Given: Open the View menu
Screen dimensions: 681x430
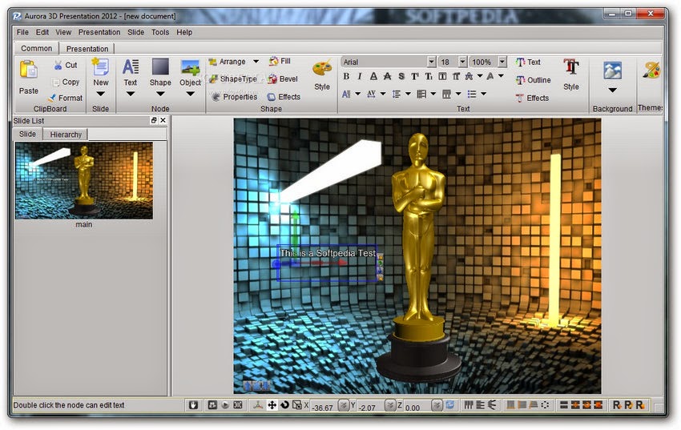Looking at the screenshot, I should [63, 32].
